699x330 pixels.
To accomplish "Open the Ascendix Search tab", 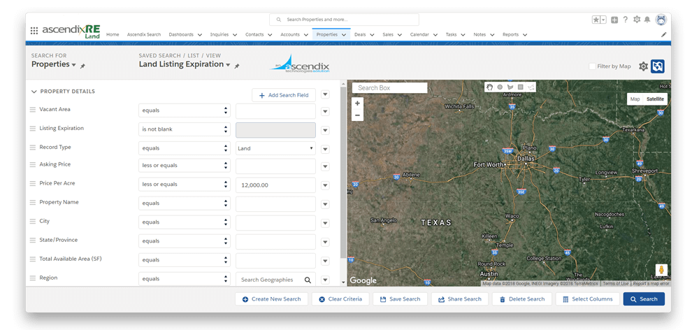I will pos(144,34).
